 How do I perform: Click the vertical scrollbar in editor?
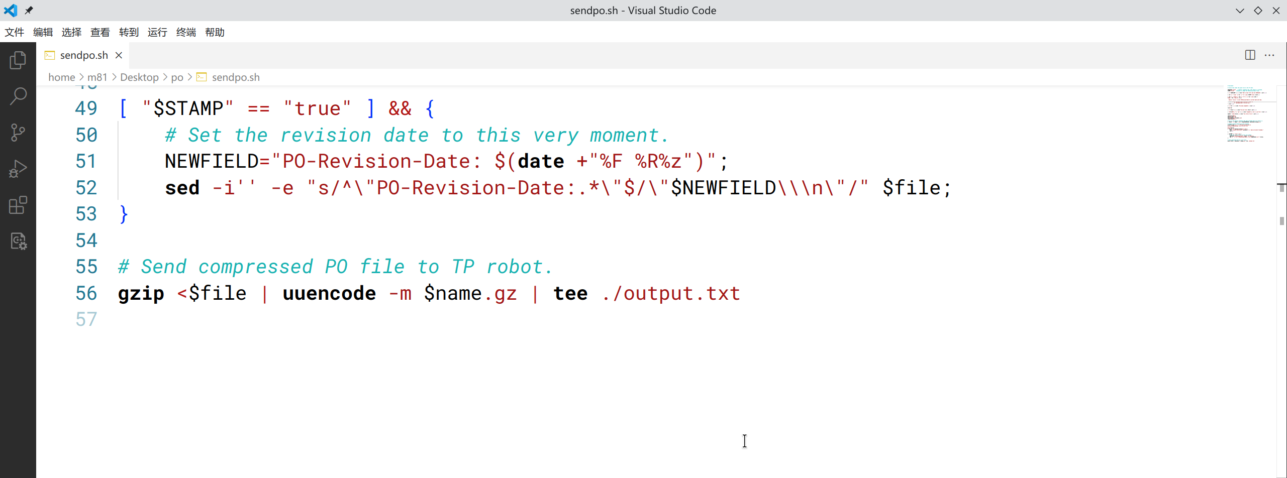pos(1281,221)
